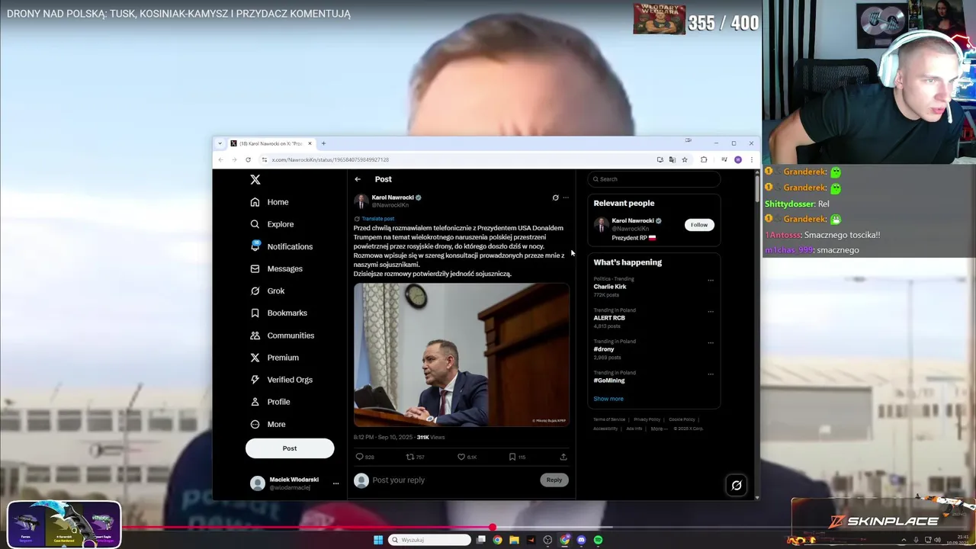Click Grok icon on Karol Nawrocki's post
The height and width of the screenshot is (549, 976).
(555, 197)
